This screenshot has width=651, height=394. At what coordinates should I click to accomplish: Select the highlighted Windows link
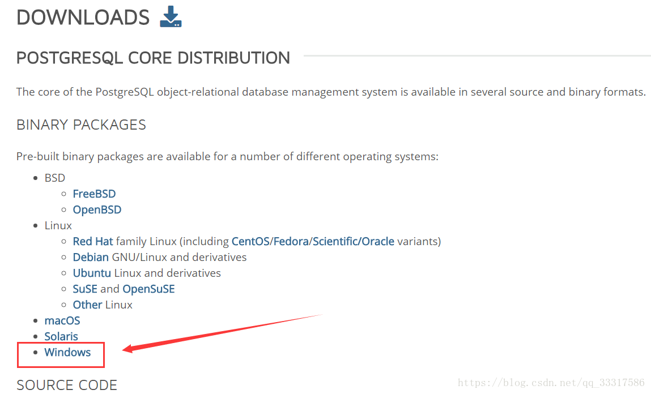pyautogui.click(x=68, y=352)
